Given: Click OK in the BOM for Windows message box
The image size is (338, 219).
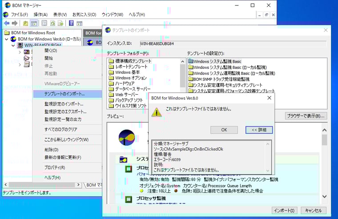Looking at the screenshot, I should coord(224,130).
